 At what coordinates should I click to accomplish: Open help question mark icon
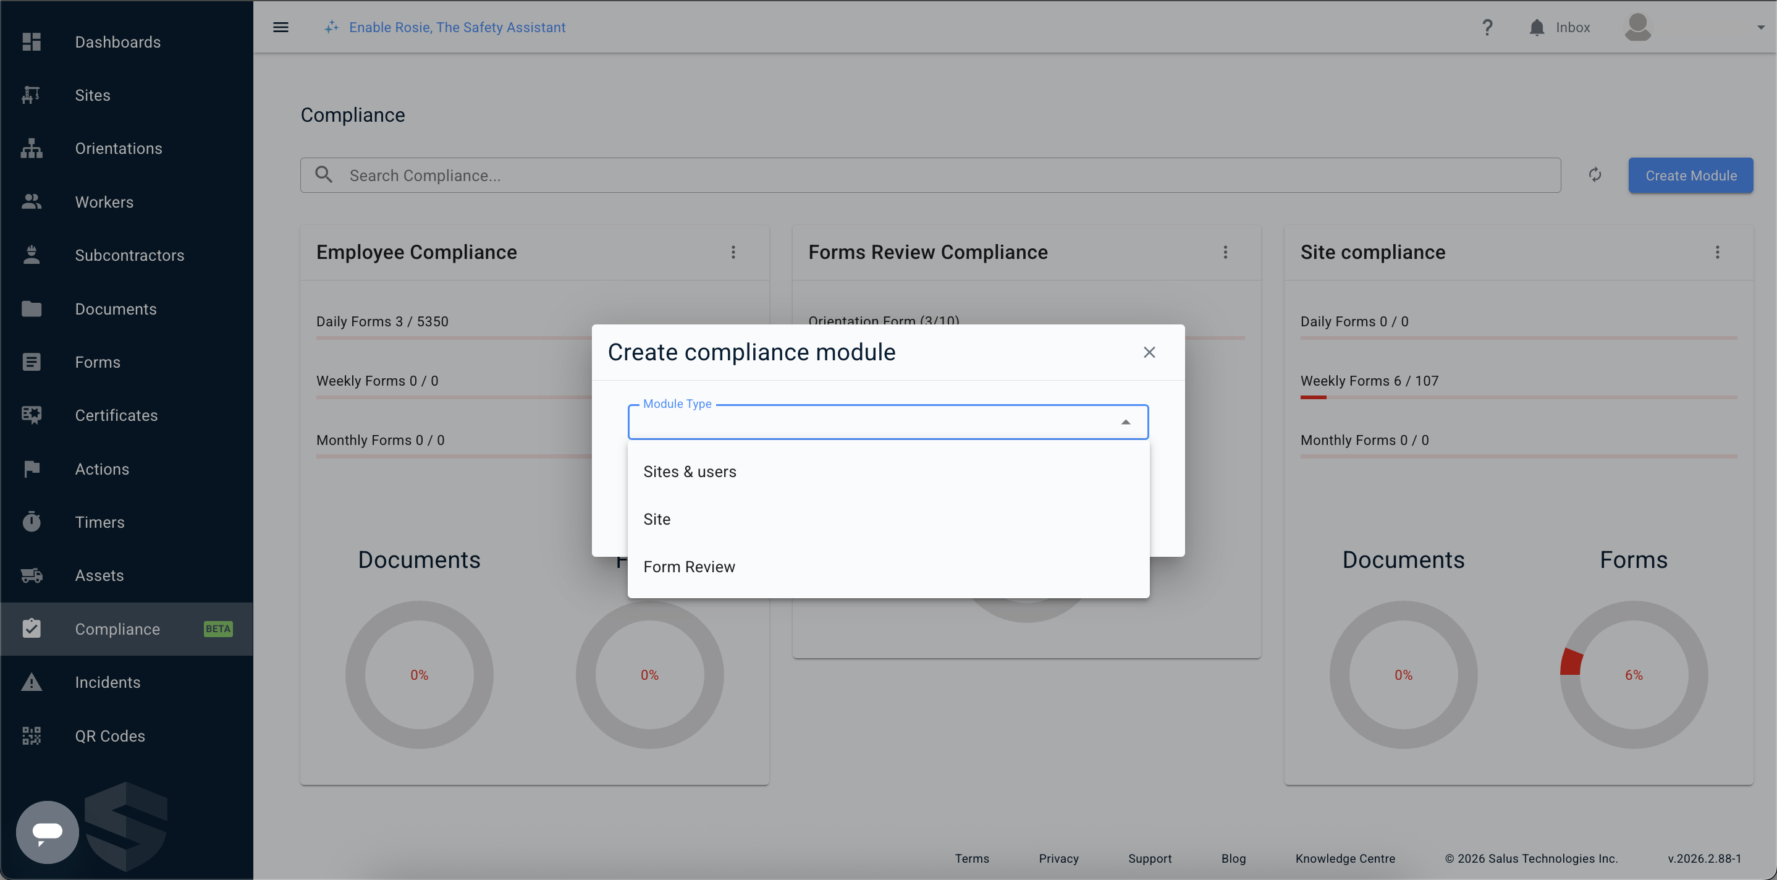click(x=1487, y=27)
